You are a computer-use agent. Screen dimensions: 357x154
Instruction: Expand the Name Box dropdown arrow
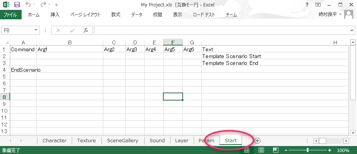point(36,30)
